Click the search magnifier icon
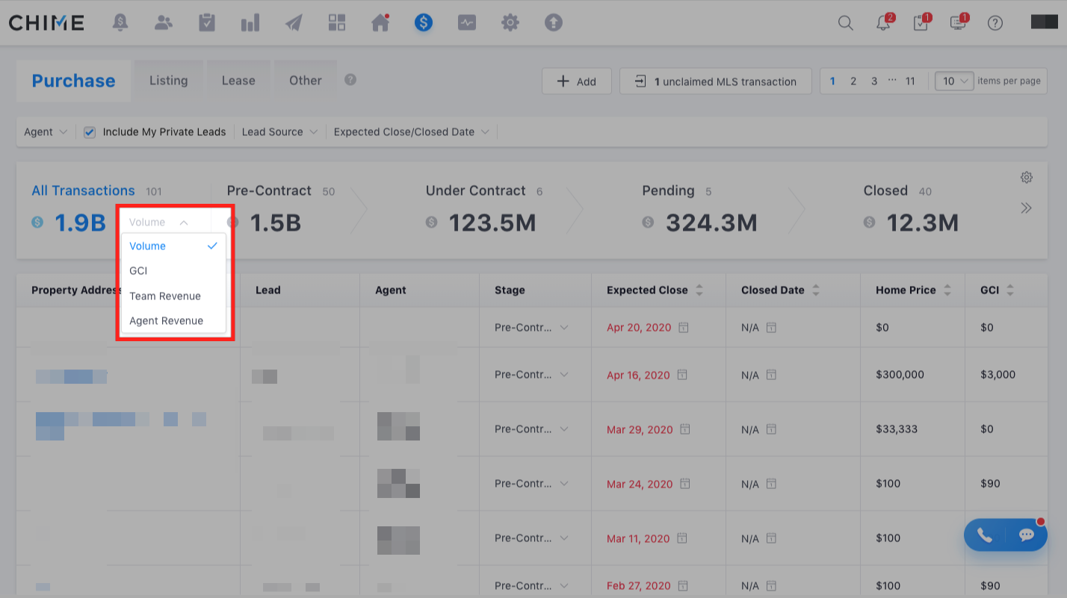Image resolution: width=1067 pixels, height=598 pixels. click(845, 23)
